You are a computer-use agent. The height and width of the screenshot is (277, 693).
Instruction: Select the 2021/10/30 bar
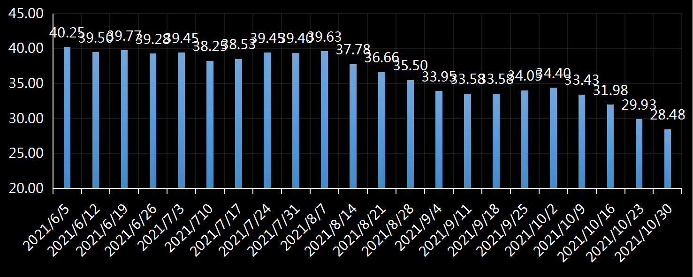667,159
